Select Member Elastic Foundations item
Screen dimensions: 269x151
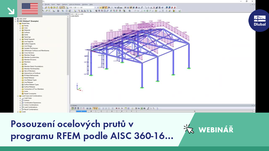(34, 66)
